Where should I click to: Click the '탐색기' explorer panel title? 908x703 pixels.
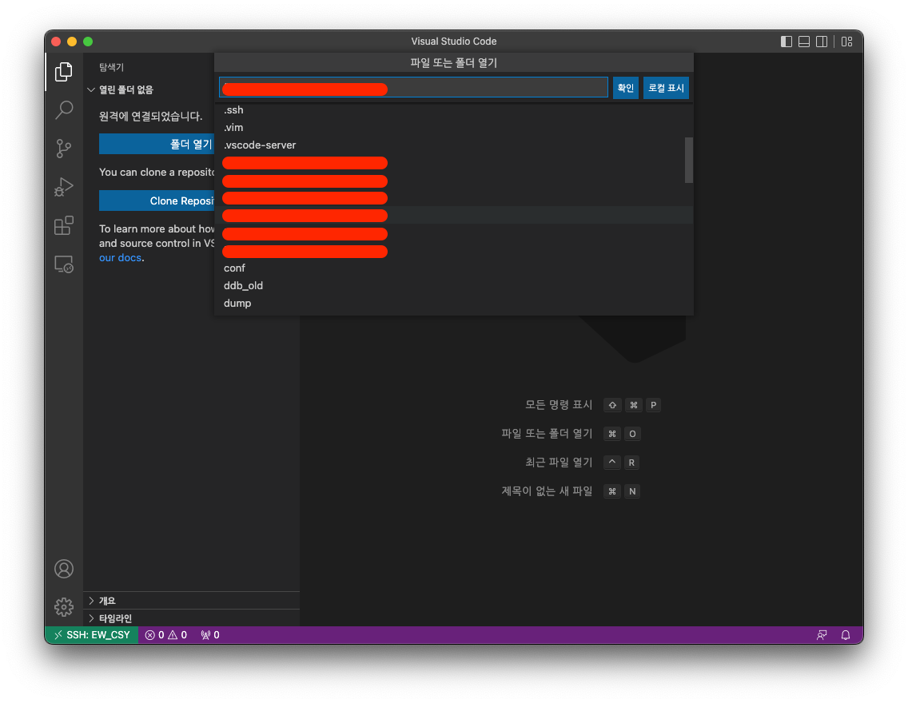111,67
